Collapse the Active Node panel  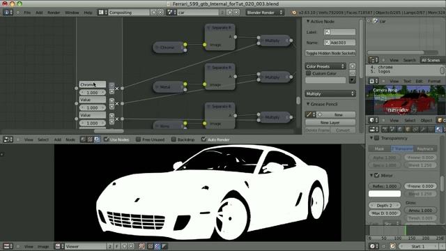(308, 22)
